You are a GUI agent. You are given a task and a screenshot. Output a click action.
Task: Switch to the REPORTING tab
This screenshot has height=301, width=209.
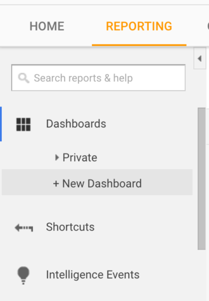point(139,26)
